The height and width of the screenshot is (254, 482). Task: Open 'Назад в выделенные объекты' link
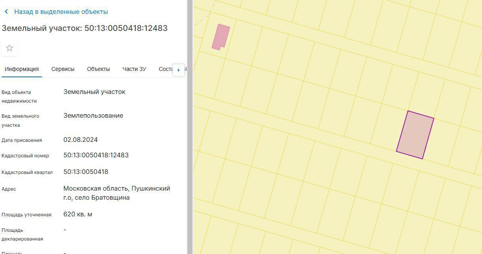[61, 12]
